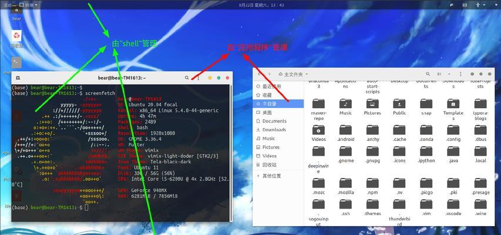
Task: Open the top bar date and time
Action: [x=261, y=5]
